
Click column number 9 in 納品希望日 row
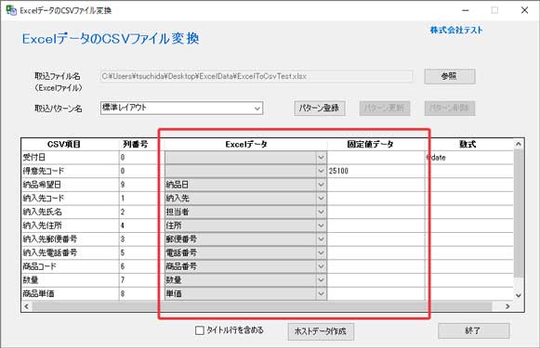point(141,185)
